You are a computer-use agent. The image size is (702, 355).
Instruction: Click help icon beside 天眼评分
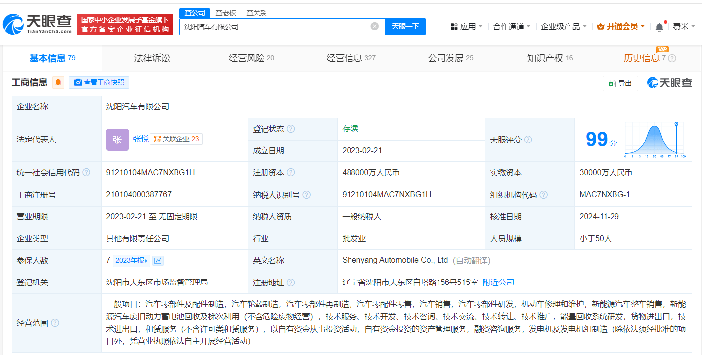(528, 140)
